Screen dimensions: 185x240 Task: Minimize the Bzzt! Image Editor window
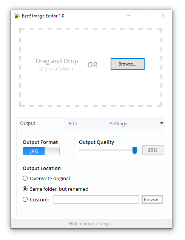pyautogui.click(x=129, y=16)
